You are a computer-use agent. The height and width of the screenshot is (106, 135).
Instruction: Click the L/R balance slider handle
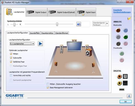[14, 24]
